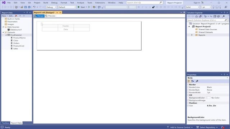This screenshot has height=129, width=230.
Task: Open the New dropdown in Report Data
Action: pyautogui.click(x=5, y=16)
